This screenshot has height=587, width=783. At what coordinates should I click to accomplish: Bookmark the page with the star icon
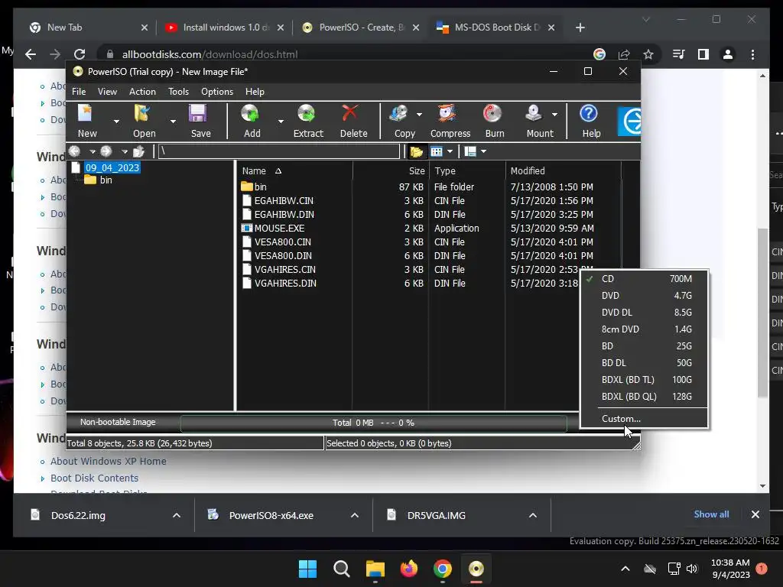(x=648, y=54)
